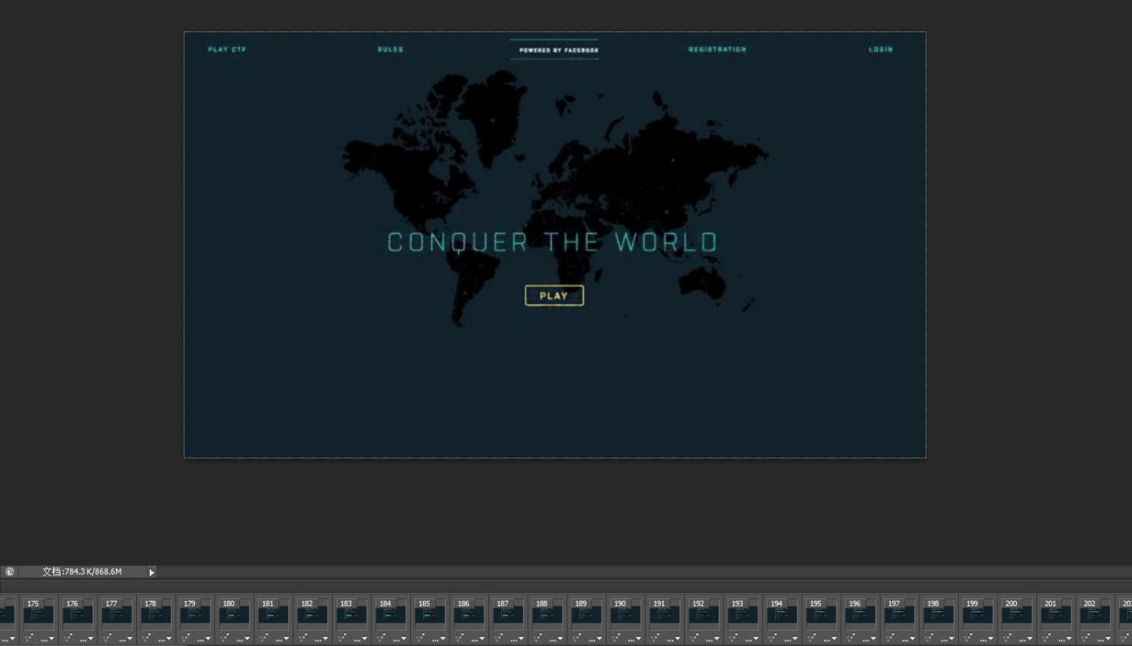Click the tween icon under frame 201
This screenshot has width=1132, height=646.
click(x=1047, y=638)
